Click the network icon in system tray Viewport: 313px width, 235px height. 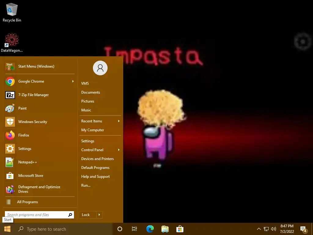tap(266, 229)
